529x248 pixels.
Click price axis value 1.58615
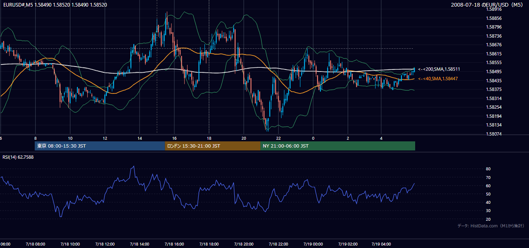point(493,54)
